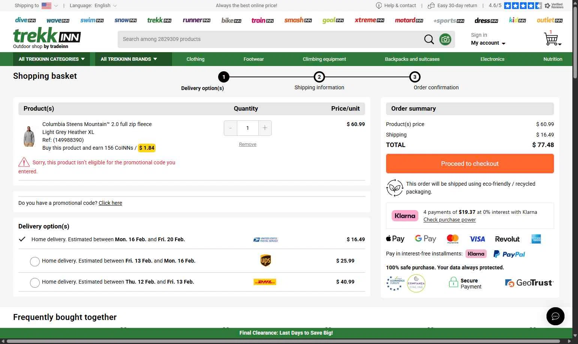Click the quantity input field showing 1
Screen dimensions: 578x344
247,128
